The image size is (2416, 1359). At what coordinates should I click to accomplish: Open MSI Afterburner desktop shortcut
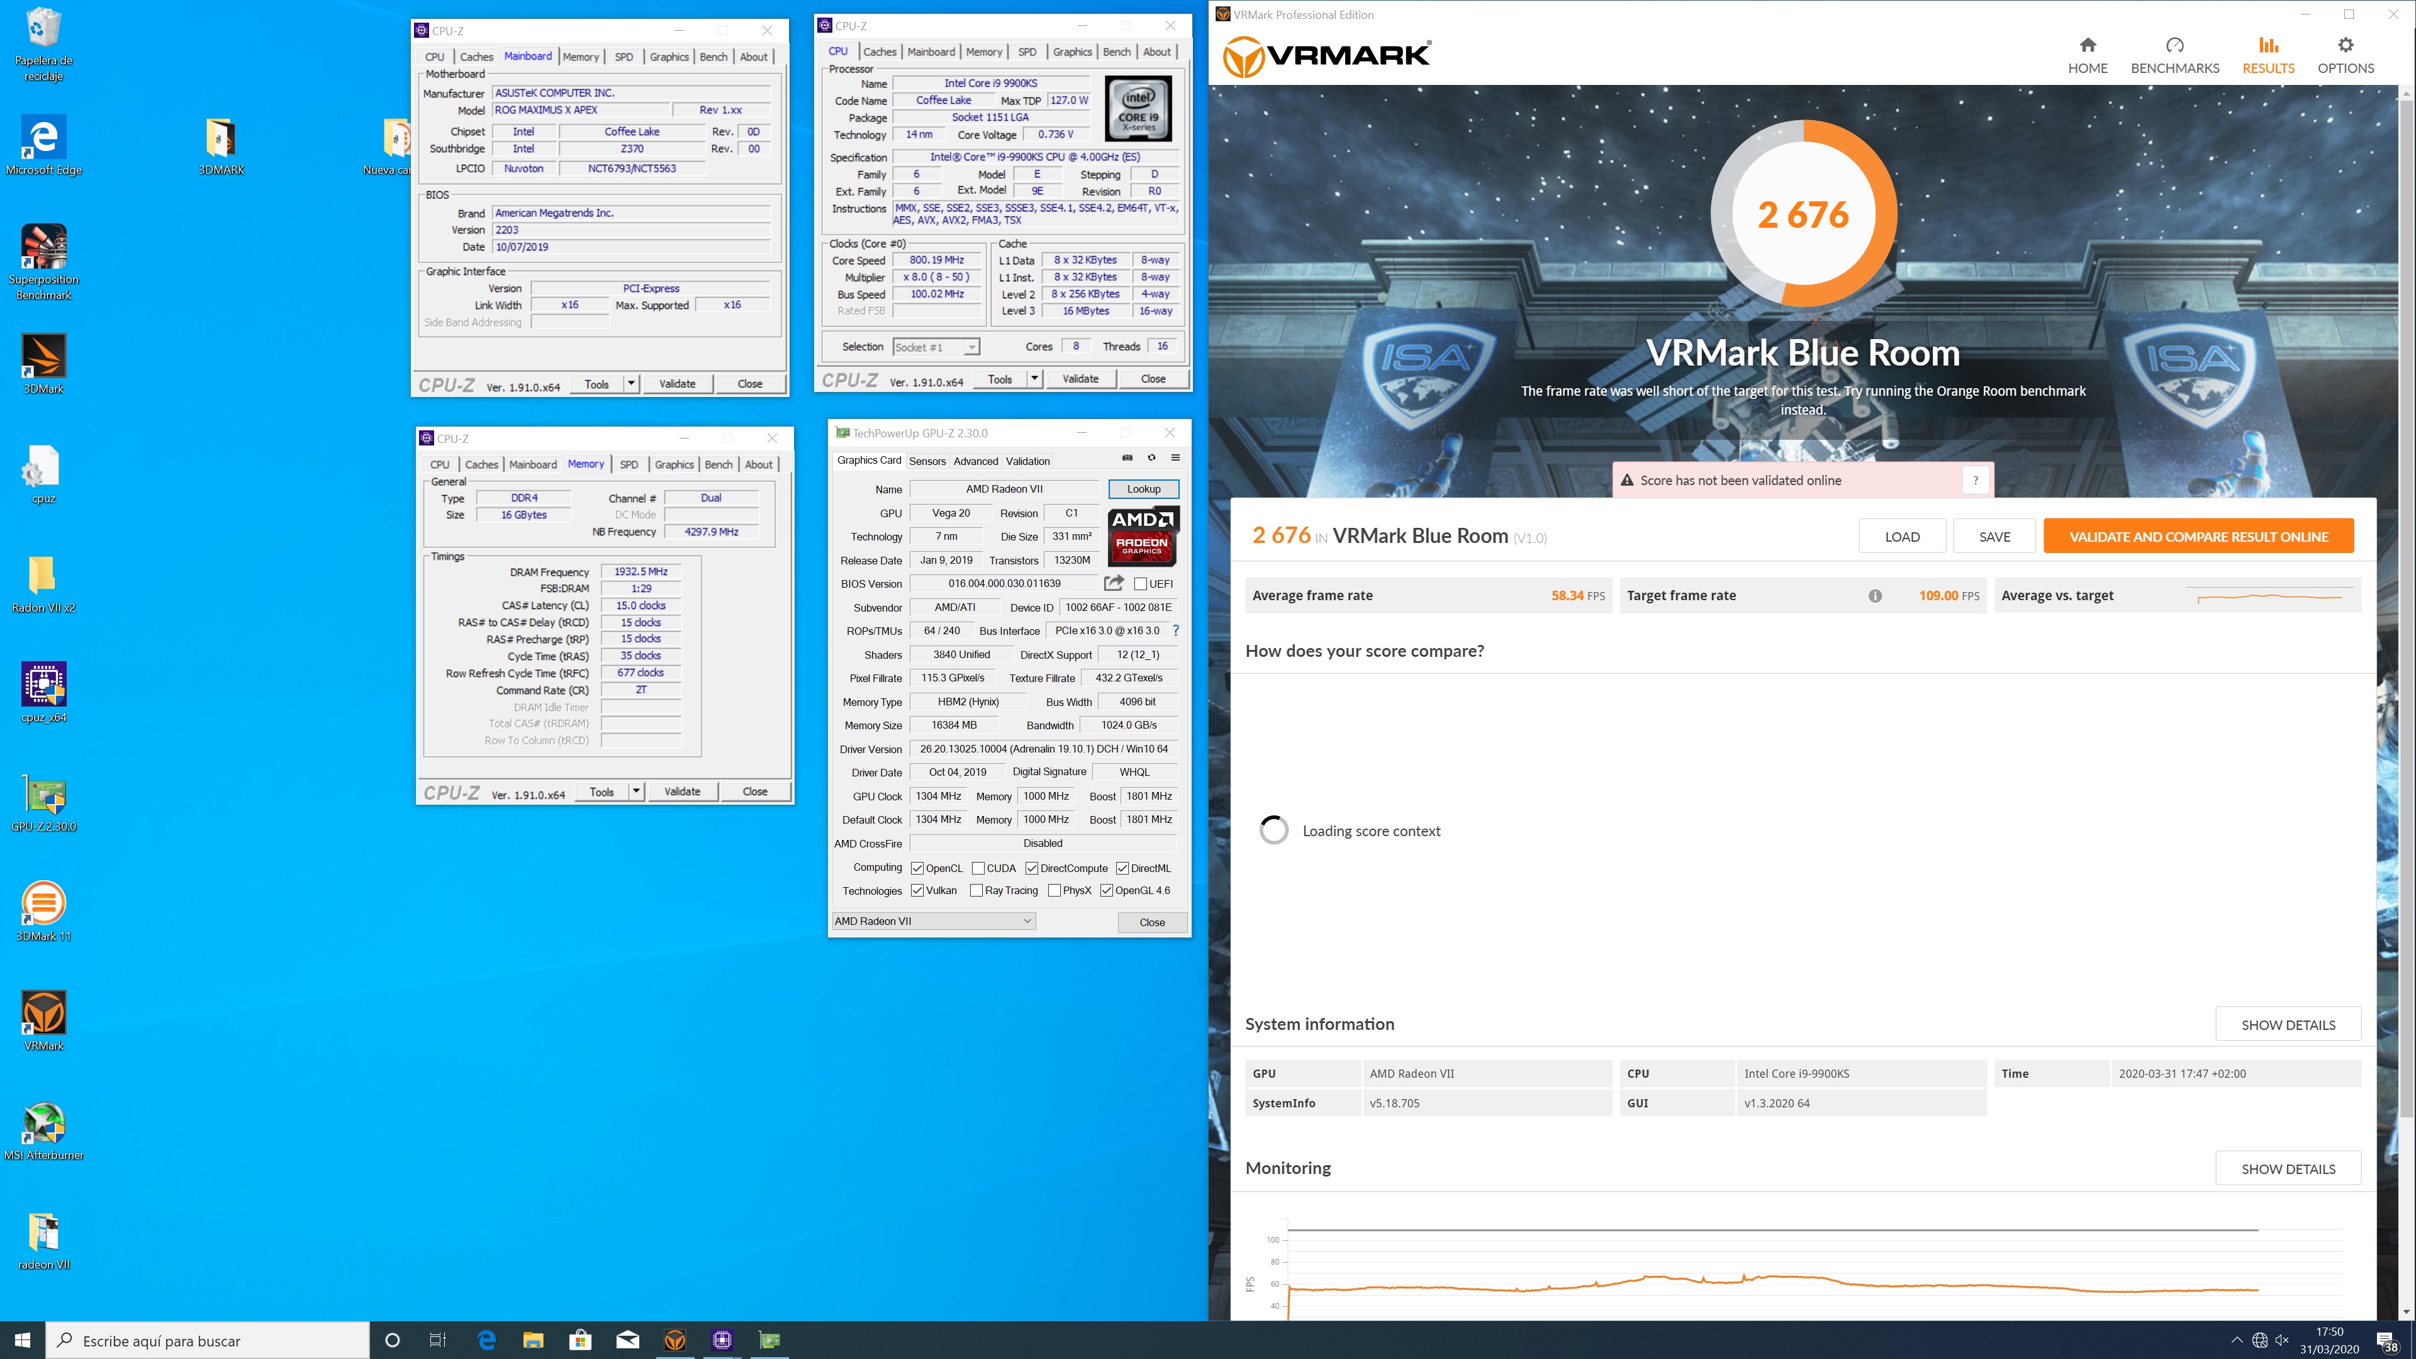click(43, 1130)
